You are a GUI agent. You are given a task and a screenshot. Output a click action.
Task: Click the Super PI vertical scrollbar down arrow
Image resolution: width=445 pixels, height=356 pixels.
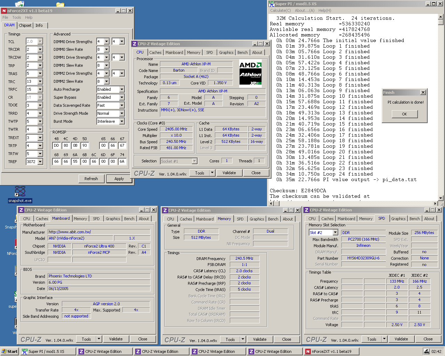[x=441, y=198]
